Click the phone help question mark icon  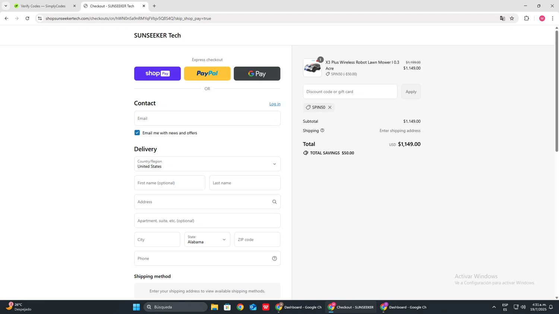click(x=275, y=259)
